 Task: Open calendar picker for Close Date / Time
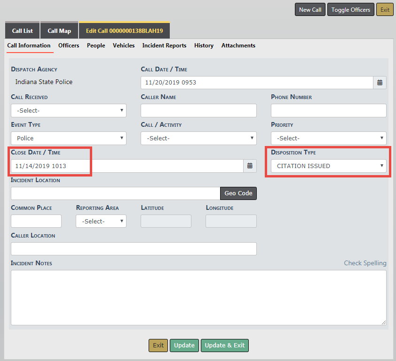(250, 166)
